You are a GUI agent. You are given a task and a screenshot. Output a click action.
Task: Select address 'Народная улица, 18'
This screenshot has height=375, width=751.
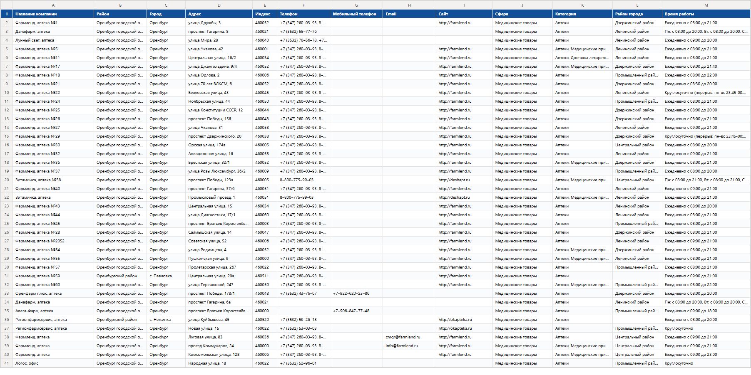[219, 363]
